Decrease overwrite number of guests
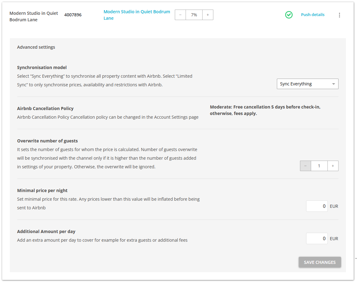This screenshot has width=357, height=283. [x=306, y=166]
